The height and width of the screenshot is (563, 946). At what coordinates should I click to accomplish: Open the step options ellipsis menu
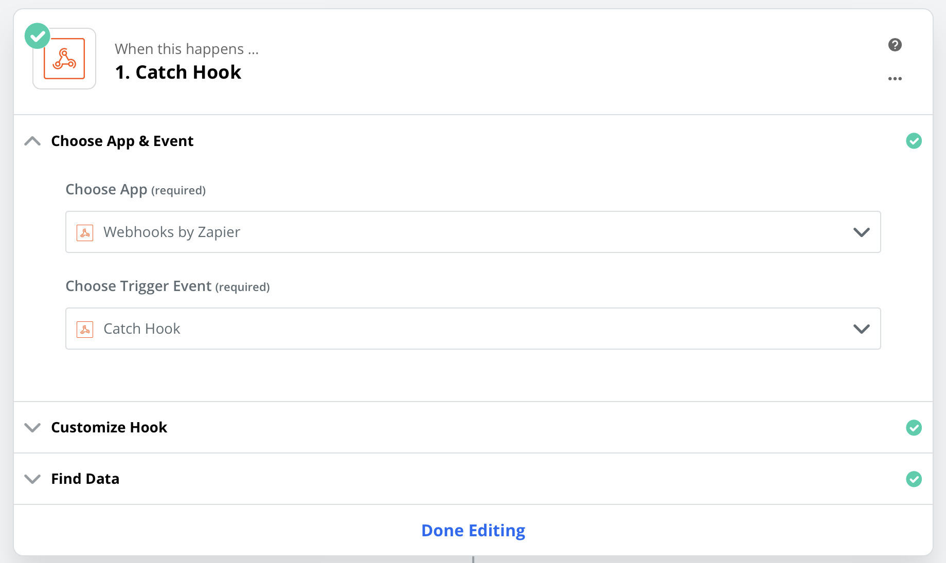(x=895, y=78)
